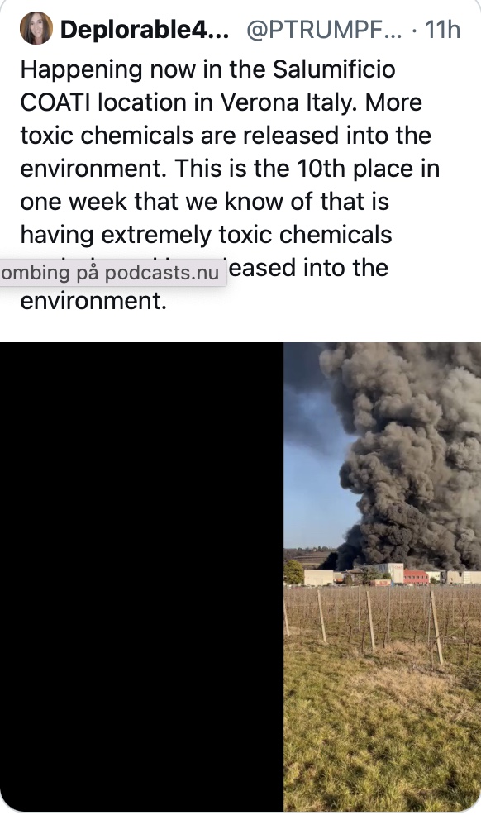Click the phrase '10th place in' in the tweet
The height and width of the screenshot is (815, 481).
(369, 169)
